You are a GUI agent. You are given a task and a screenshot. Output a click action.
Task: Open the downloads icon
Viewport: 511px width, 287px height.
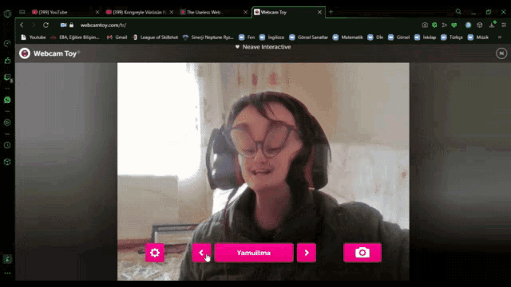[x=492, y=25]
